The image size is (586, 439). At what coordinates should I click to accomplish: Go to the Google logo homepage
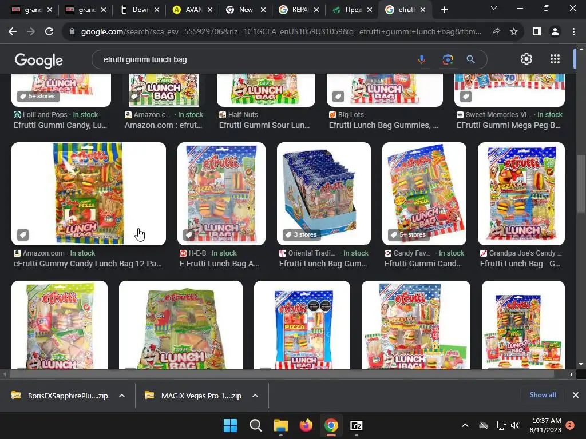38,60
